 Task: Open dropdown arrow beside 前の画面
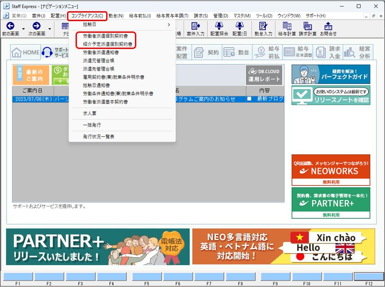coord(23,29)
